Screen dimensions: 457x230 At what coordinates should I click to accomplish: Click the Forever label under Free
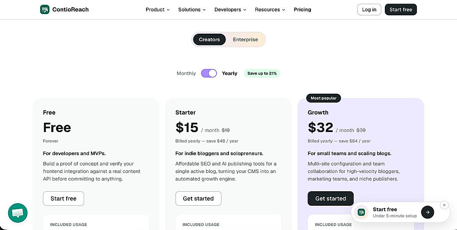[x=50, y=141]
